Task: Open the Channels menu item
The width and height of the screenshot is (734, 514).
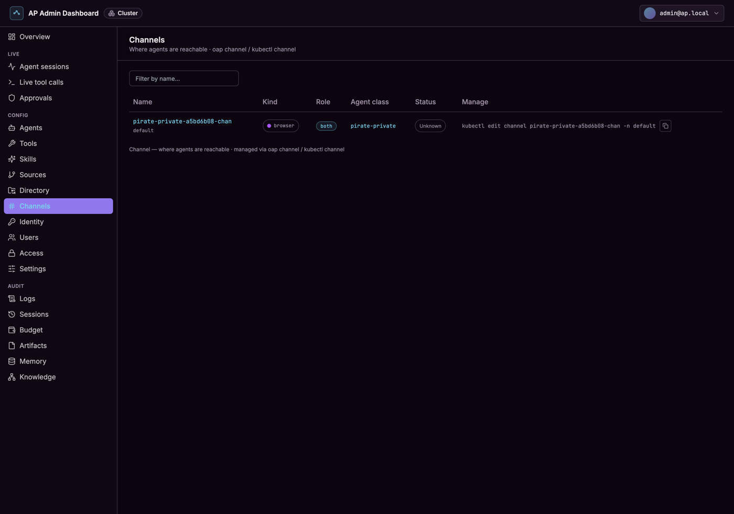Action: pyautogui.click(x=58, y=206)
